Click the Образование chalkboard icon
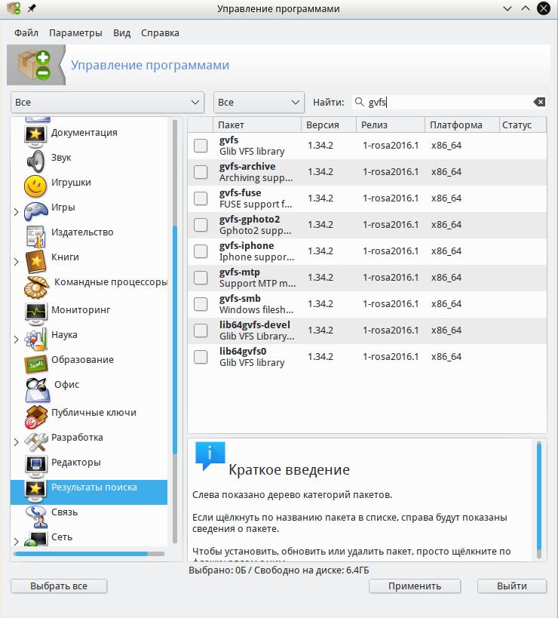Viewport: 558px width, 618px height. click(x=35, y=364)
